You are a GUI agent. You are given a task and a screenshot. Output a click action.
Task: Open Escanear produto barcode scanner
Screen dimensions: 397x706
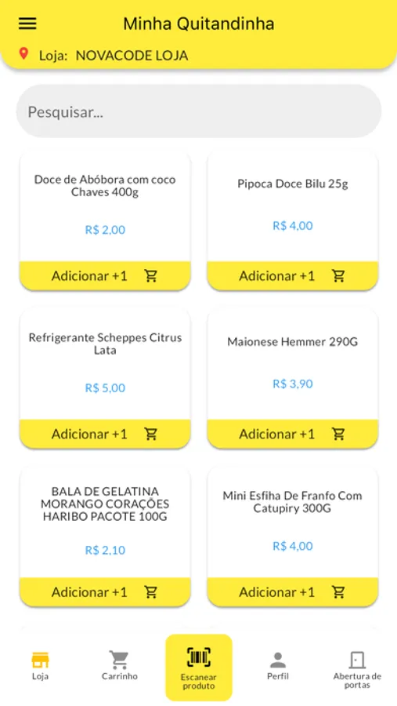click(199, 668)
